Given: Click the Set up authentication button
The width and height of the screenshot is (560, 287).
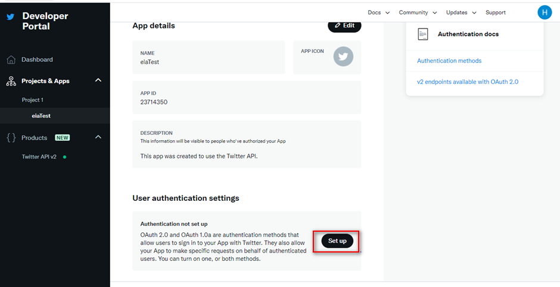Looking at the screenshot, I should (x=338, y=241).
